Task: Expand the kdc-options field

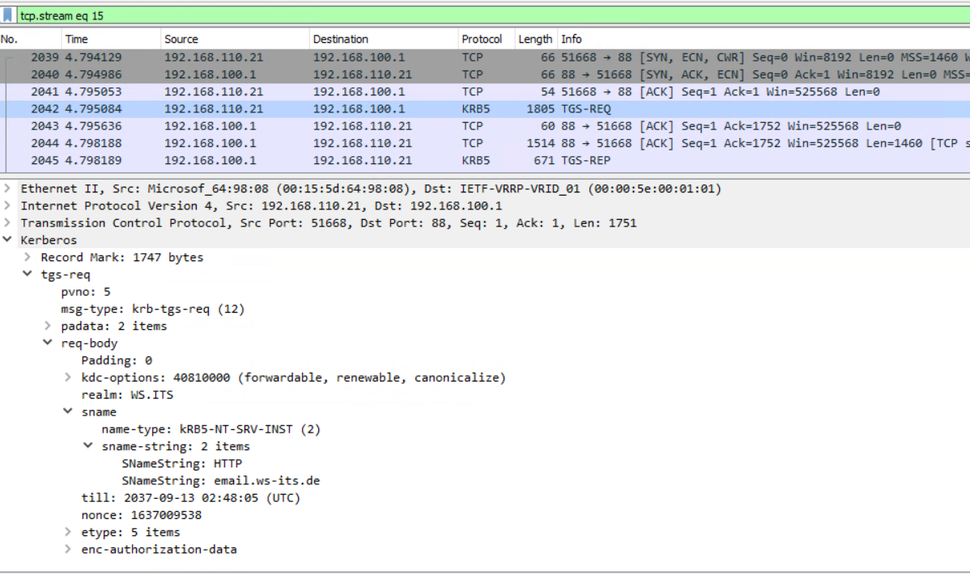Action: tap(68, 377)
